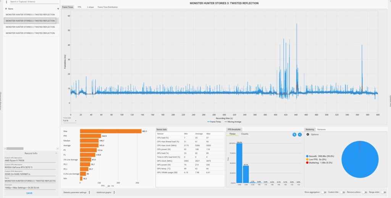Click Moving Average legend entry
The image size is (391, 198).
point(233,122)
